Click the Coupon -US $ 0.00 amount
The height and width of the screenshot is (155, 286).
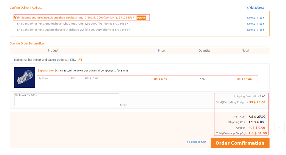[x=257, y=128]
